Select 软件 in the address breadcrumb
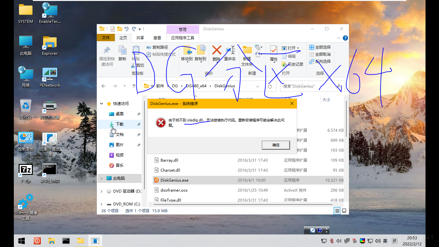This screenshot has width=439, height=247. point(160,86)
